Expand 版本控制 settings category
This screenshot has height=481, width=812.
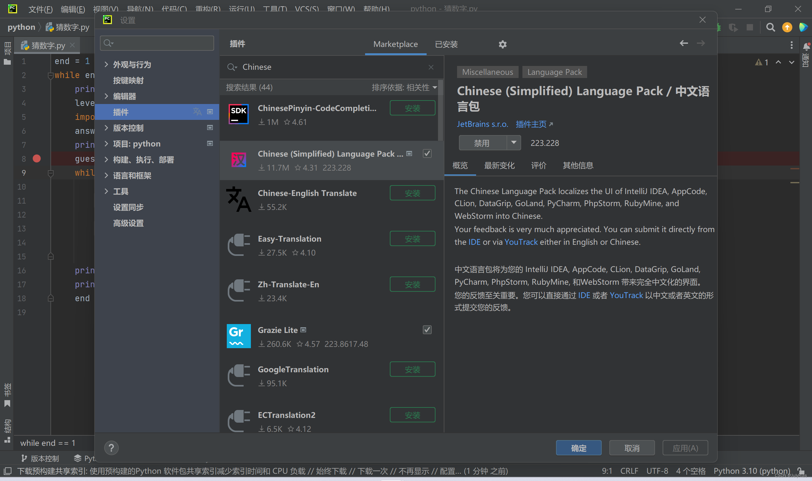tap(106, 128)
